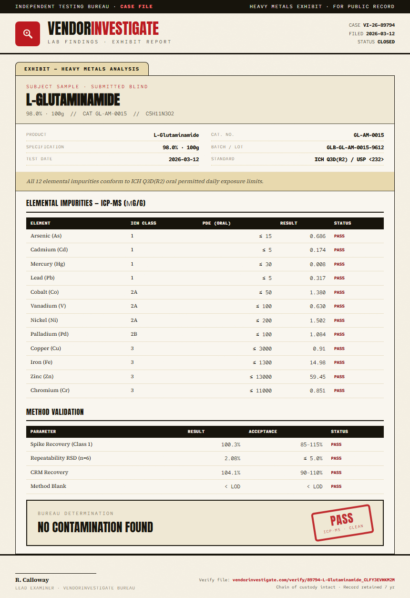
Task: Select the Palladium class 2B cell
Action: [x=134, y=334]
